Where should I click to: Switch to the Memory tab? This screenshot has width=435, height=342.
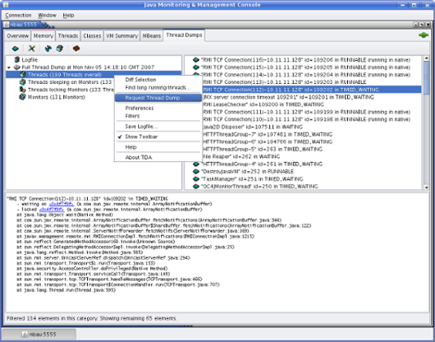point(43,36)
